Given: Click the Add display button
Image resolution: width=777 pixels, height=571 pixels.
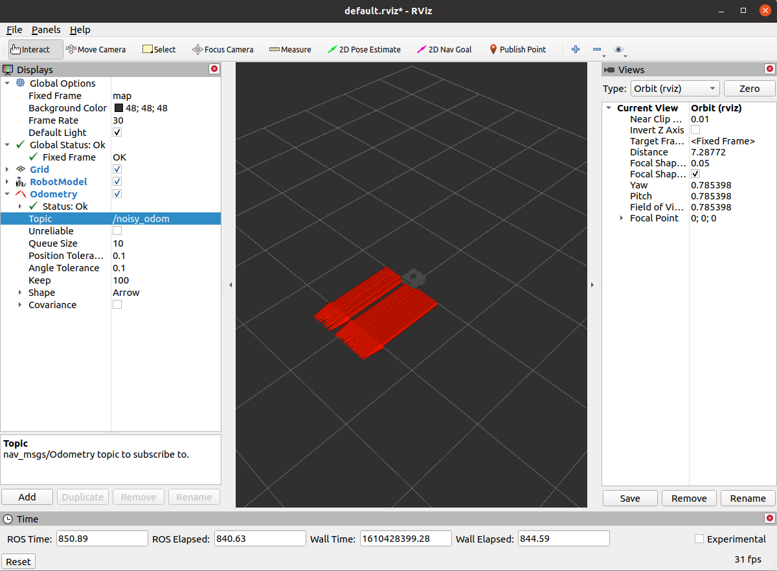Looking at the screenshot, I should click(27, 497).
